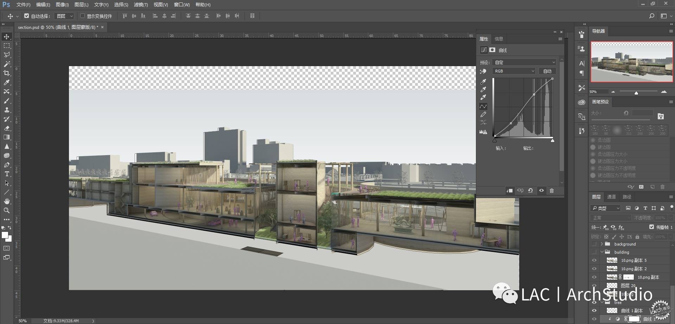Screen dimensions: 675x324
Task: Select the Move tool
Action: [x=7, y=37]
